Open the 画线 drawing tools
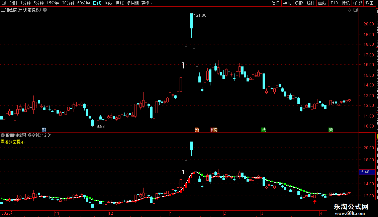 322,3
